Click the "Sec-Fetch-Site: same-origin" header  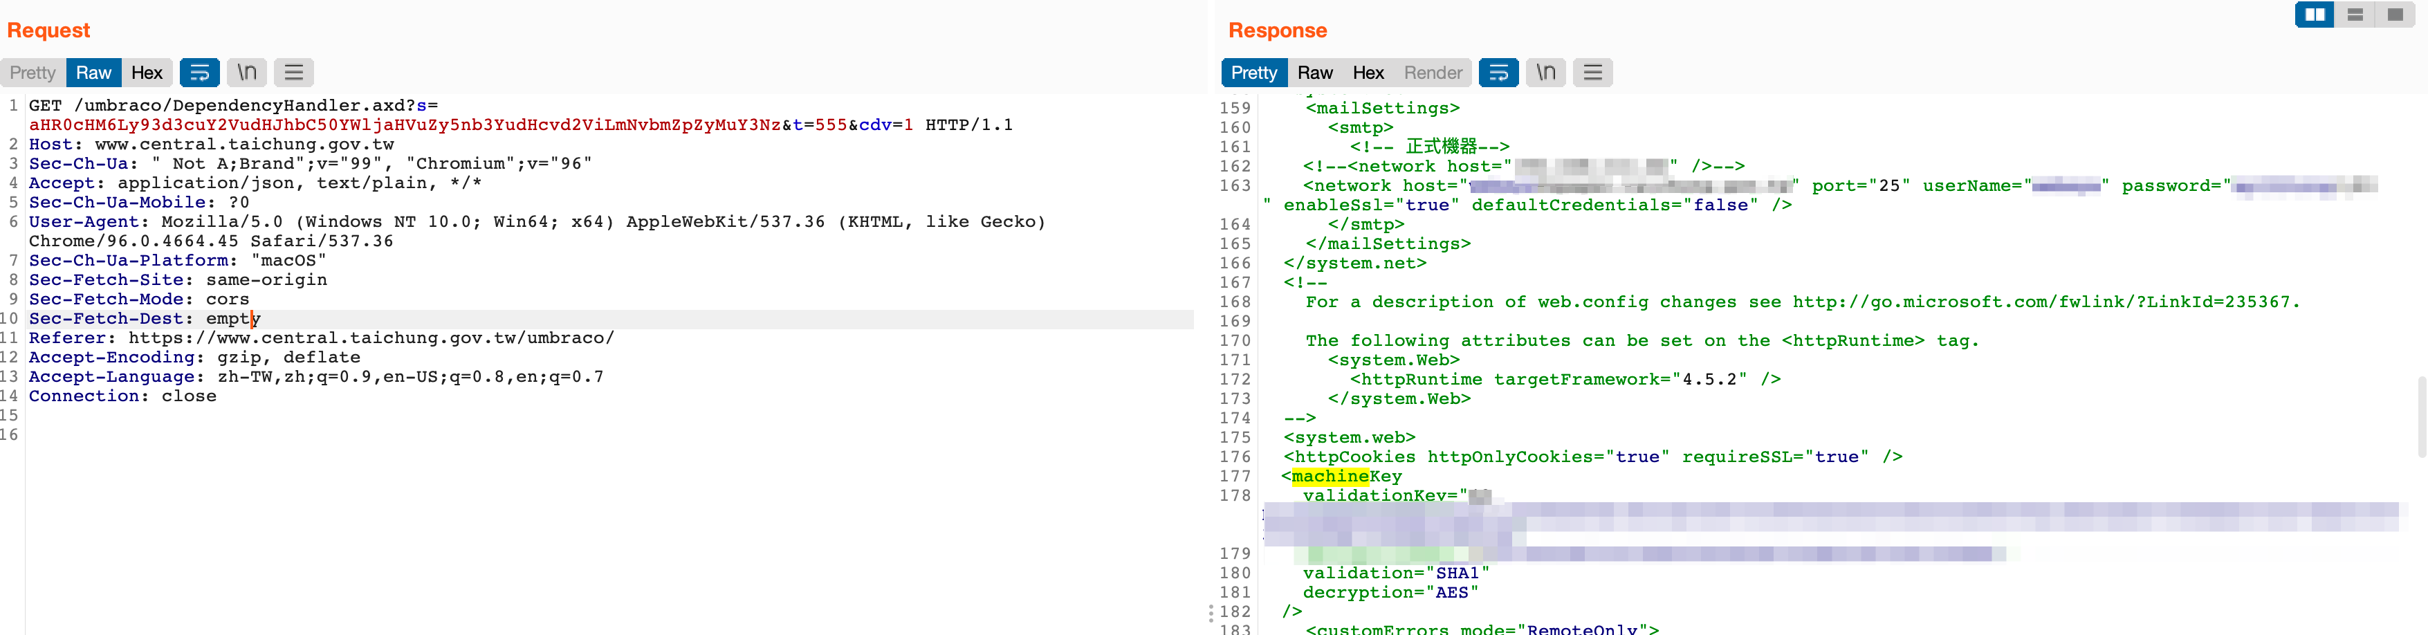pos(178,279)
